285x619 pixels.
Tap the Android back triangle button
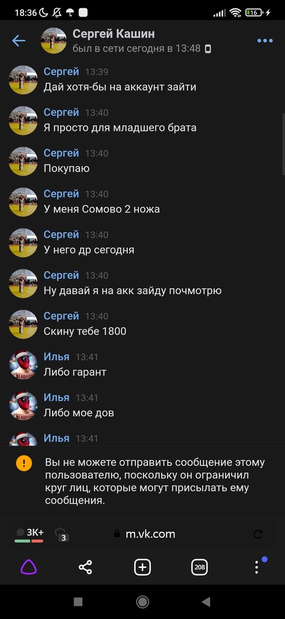pyautogui.click(x=206, y=602)
